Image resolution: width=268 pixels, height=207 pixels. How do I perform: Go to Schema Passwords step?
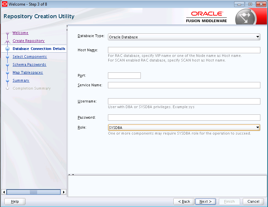point(30,65)
